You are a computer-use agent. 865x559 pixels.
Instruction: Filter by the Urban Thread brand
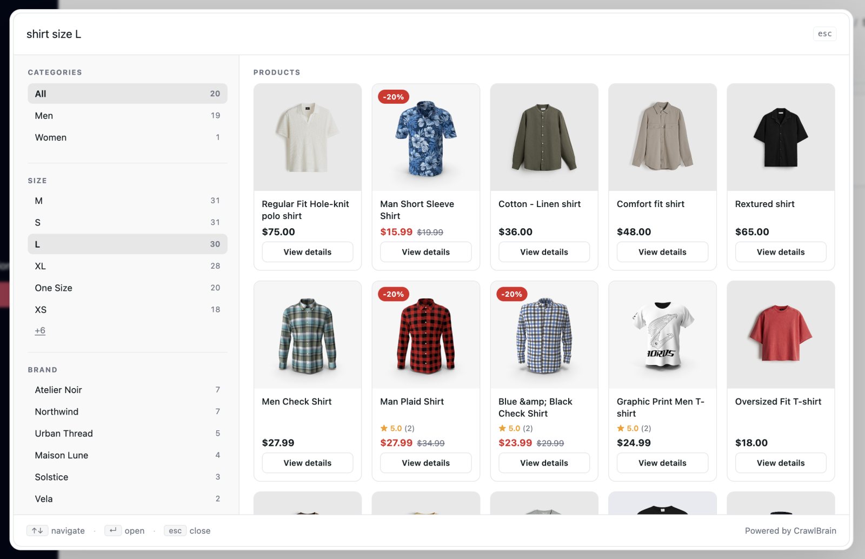(x=128, y=434)
